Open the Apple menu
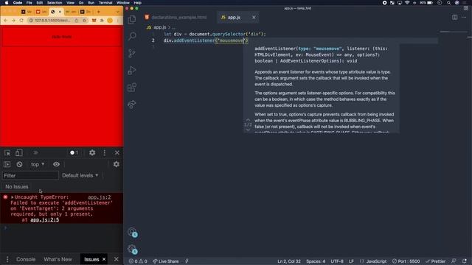This screenshot has height=265, width=472. (x=7, y=3)
